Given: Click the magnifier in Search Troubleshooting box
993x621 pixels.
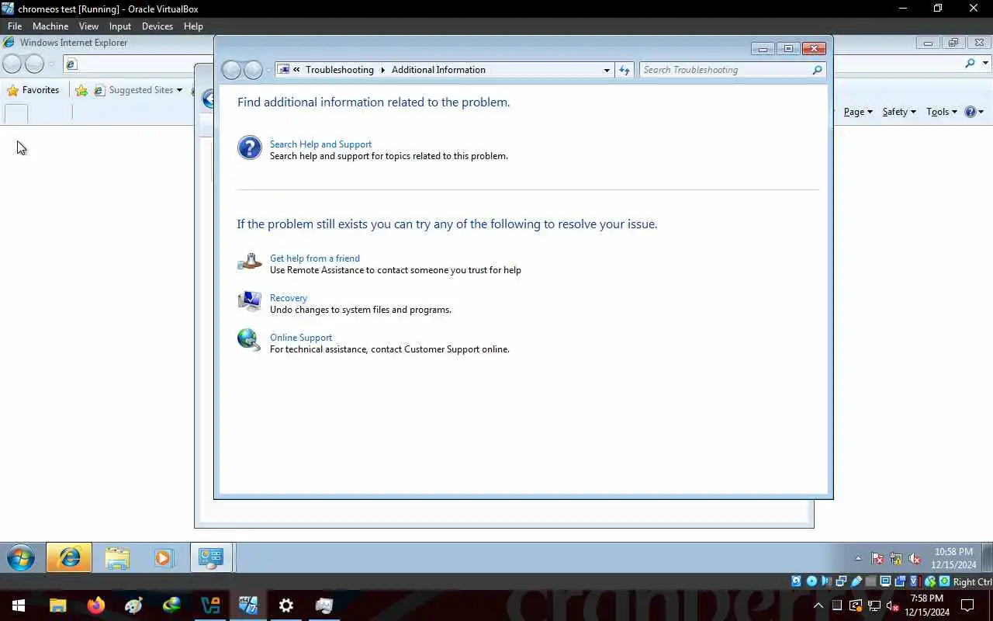Looking at the screenshot, I should click(817, 70).
